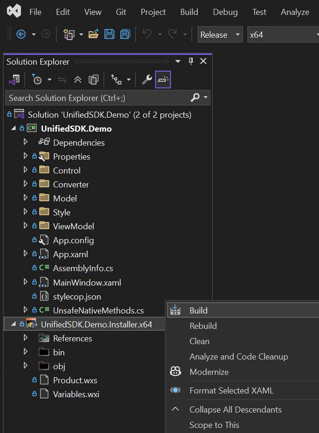Toggle the Preview Selected Items button
This screenshot has width=319, height=433.
[x=163, y=80]
